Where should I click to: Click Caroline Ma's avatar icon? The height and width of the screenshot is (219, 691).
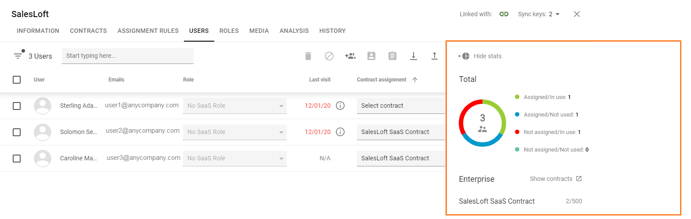point(43,158)
